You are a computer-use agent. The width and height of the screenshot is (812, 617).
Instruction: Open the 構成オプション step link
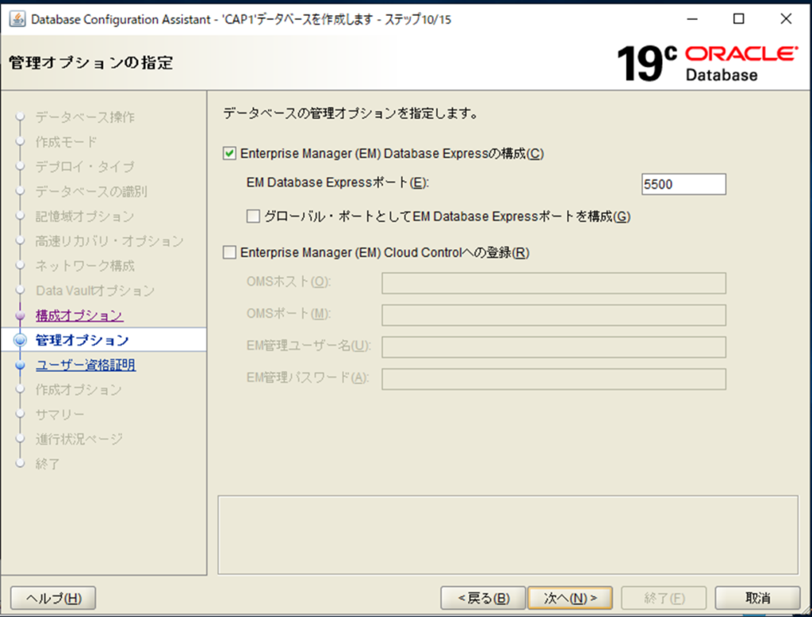[79, 316]
